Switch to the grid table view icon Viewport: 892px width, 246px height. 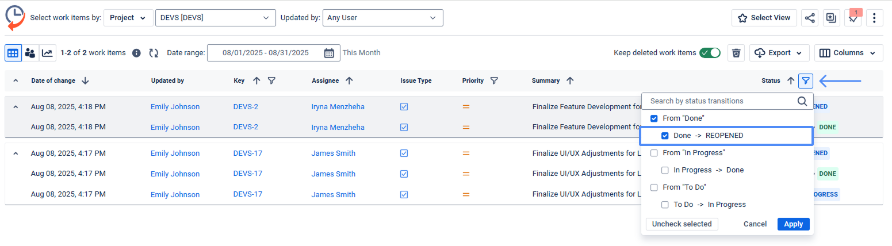tap(13, 53)
